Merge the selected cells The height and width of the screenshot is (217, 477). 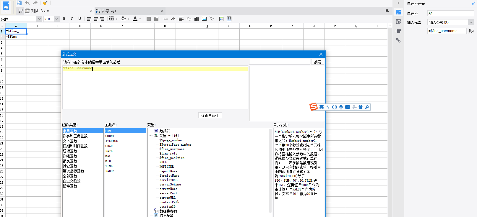(149, 19)
